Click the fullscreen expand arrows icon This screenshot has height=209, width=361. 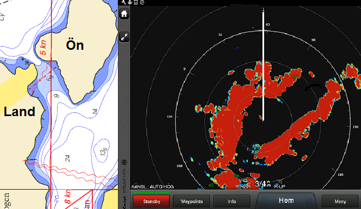click(x=124, y=37)
